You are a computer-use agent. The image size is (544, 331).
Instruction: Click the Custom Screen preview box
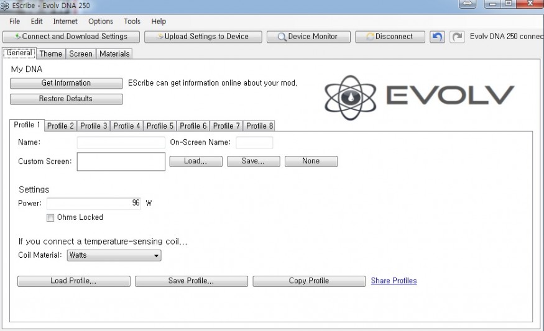[x=121, y=162]
